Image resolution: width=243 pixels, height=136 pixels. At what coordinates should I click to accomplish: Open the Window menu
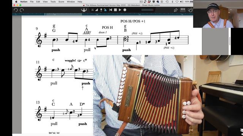tap(71, 2)
